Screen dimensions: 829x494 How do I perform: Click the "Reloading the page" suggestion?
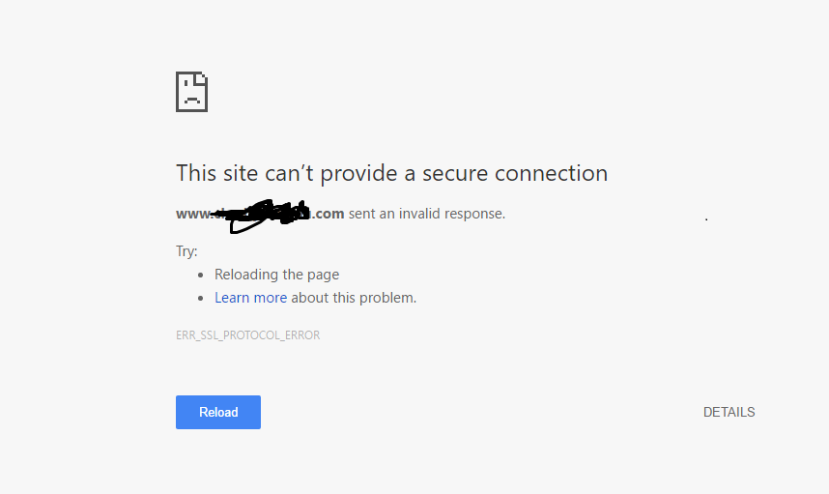[x=276, y=275]
